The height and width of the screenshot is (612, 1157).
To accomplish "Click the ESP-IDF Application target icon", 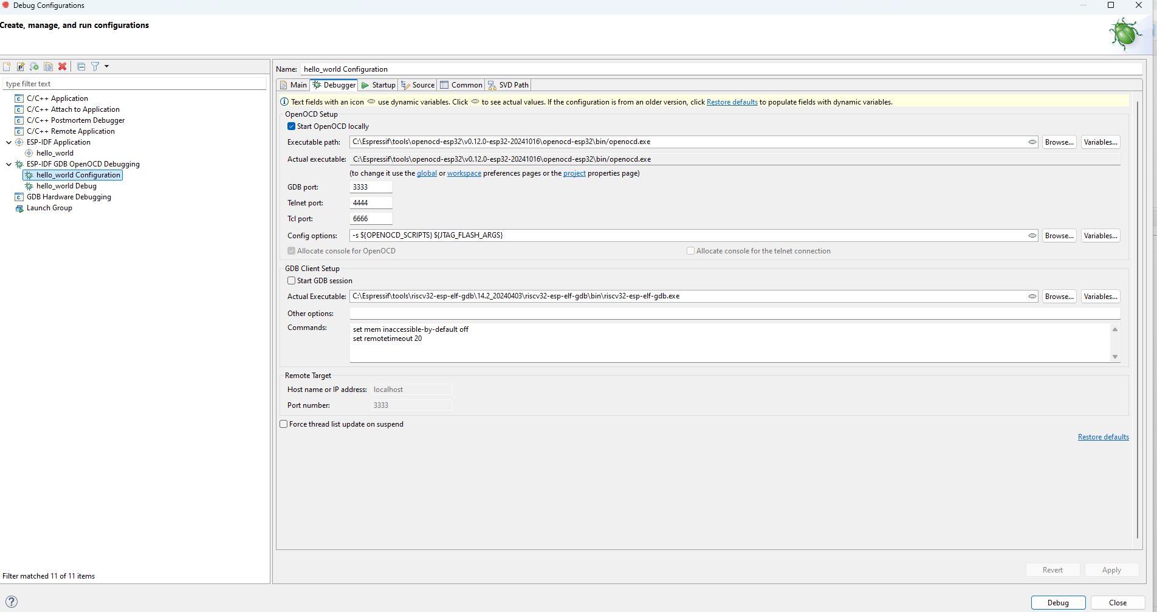I will (19, 142).
